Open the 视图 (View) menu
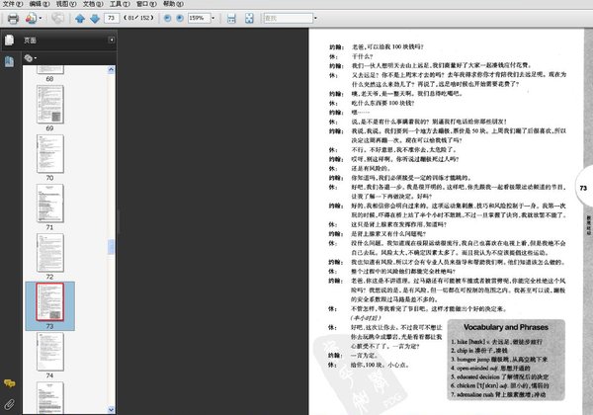Image resolution: width=593 pixels, height=415 pixels. (66, 4)
